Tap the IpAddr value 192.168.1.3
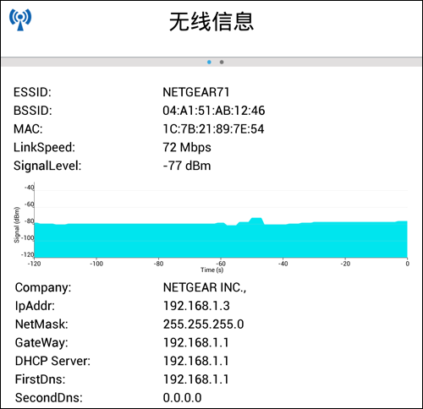423x409 pixels. click(196, 306)
